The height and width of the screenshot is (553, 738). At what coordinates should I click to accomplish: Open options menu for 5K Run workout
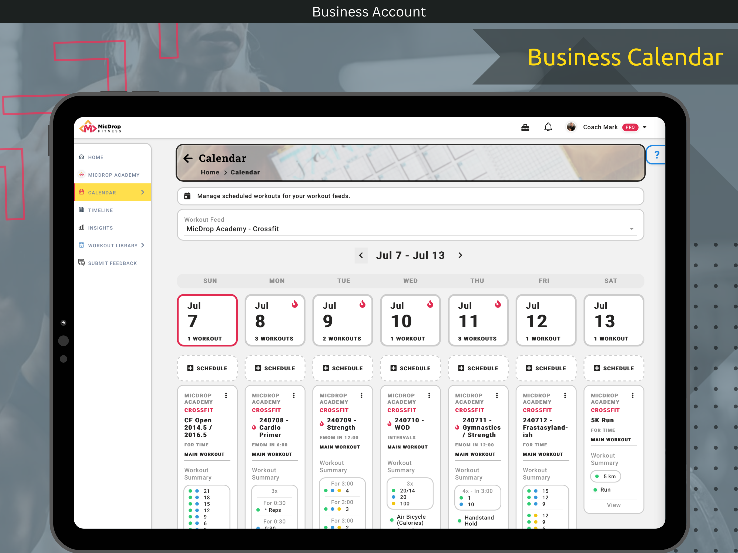point(633,395)
